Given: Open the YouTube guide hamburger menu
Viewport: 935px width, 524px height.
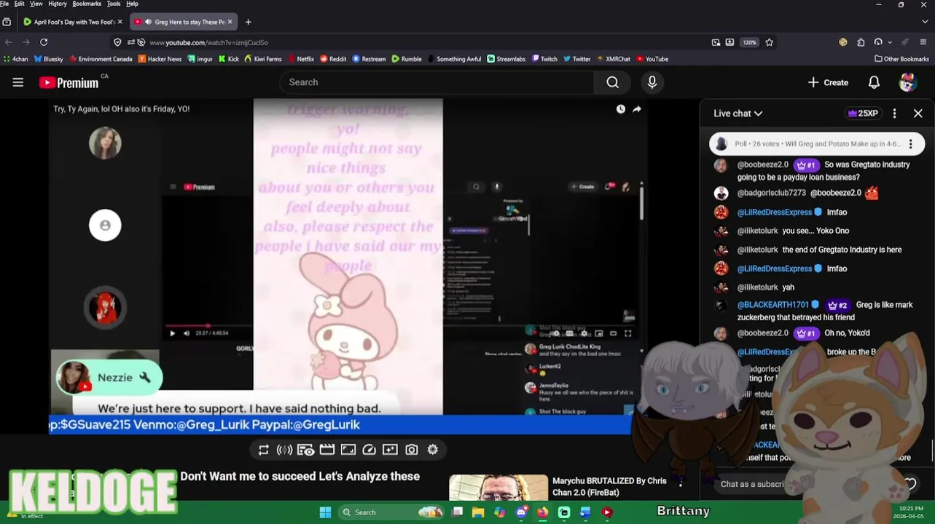Looking at the screenshot, I should [x=18, y=82].
